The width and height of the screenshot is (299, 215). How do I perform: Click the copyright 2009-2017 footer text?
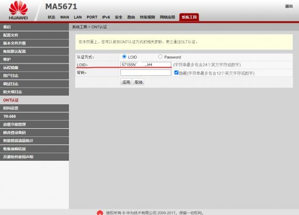pyautogui.click(x=155, y=213)
